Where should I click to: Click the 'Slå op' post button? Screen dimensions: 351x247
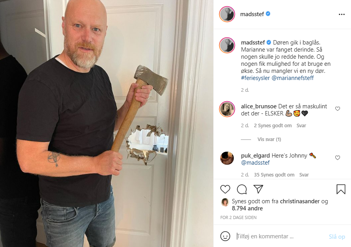pyautogui.click(x=337, y=236)
